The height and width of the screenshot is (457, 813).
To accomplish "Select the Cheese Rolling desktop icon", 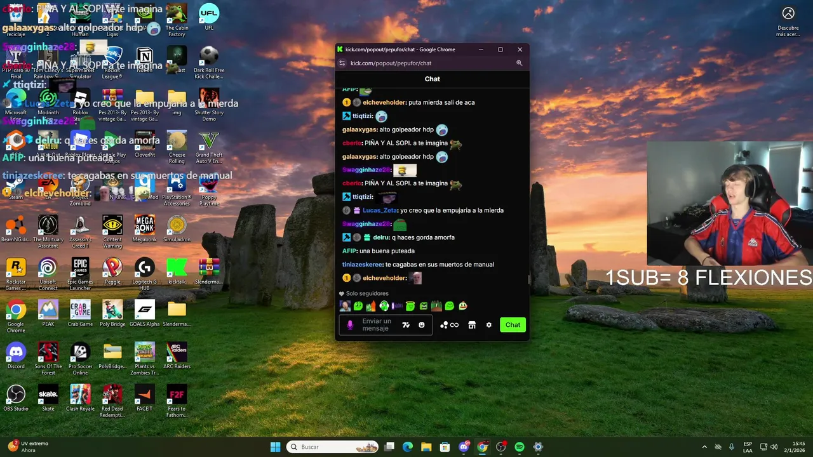I will [177, 148].
